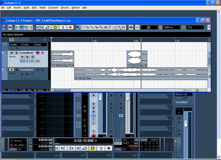Unmute the SoundBed2 track
The image size is (221, 160).
point(12,70)
